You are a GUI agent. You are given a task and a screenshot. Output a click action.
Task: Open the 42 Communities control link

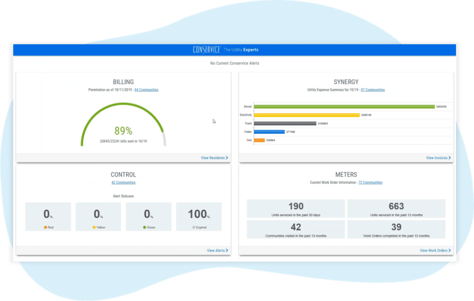tap(123, 183)
